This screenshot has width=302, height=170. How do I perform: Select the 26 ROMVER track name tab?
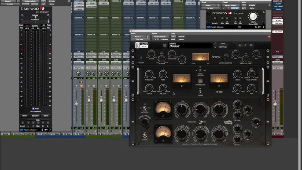(x=29, y=134)
